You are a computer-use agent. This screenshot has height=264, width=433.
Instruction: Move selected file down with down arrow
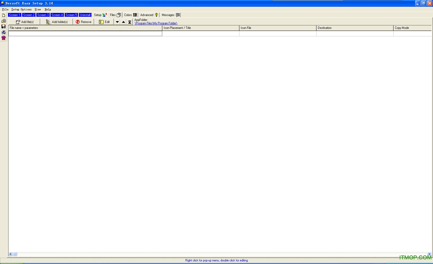(x=117, y=22)
